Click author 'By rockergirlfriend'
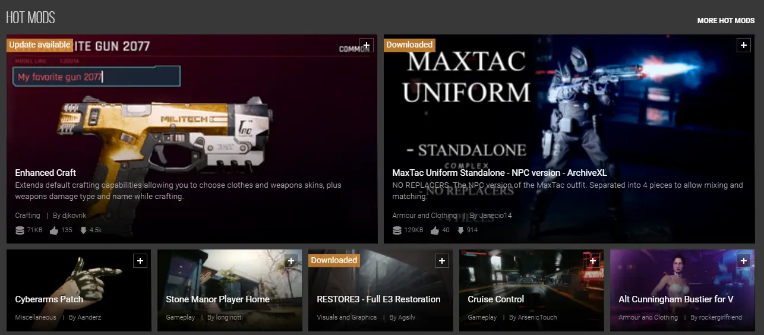Image resolution: width=764 pixels, height=335 pixels. pyautogui.click(x=716, y=317)
